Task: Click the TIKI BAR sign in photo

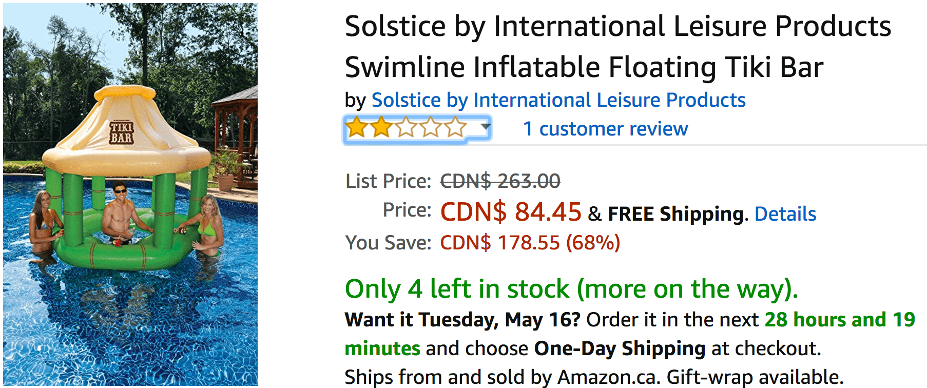Action: click(122, 132)
